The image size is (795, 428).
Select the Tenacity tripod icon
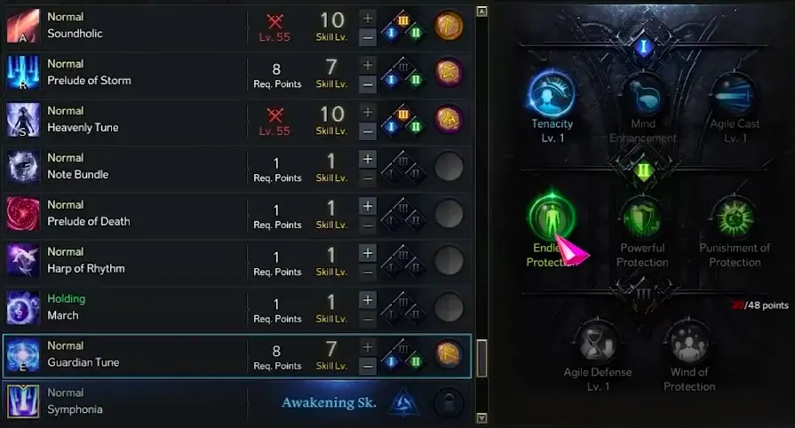pyautogui.click(x=552, y=94)
